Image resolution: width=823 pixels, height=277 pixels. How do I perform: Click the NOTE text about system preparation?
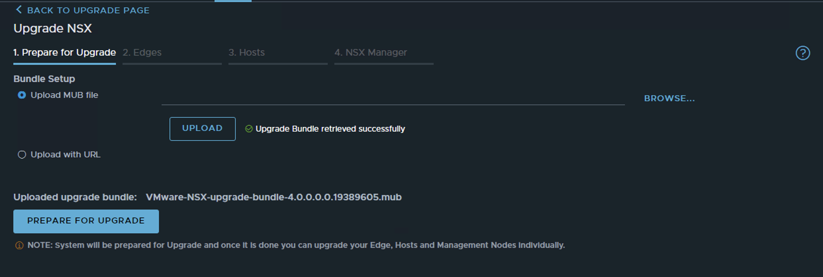pos(296,245)
